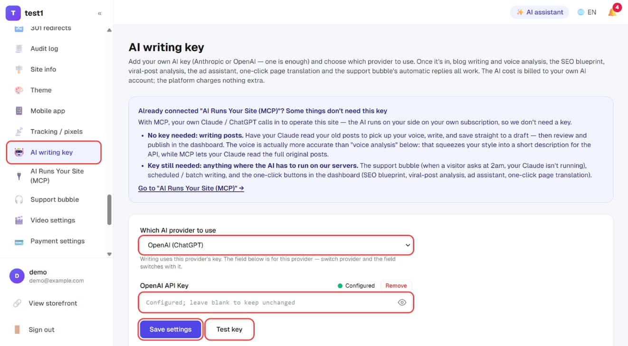Click the Mobile app icon
The image size is (628, 346).
(x=19, y=111)
